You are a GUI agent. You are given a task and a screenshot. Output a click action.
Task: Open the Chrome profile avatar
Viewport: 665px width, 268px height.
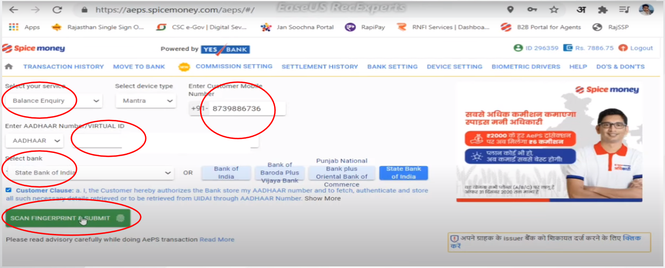646,10
